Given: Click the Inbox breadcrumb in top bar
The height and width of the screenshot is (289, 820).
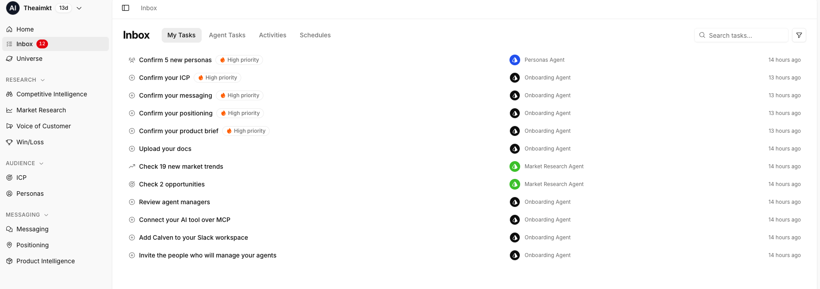Looking at the screenshot, I should tap(149, 8).
